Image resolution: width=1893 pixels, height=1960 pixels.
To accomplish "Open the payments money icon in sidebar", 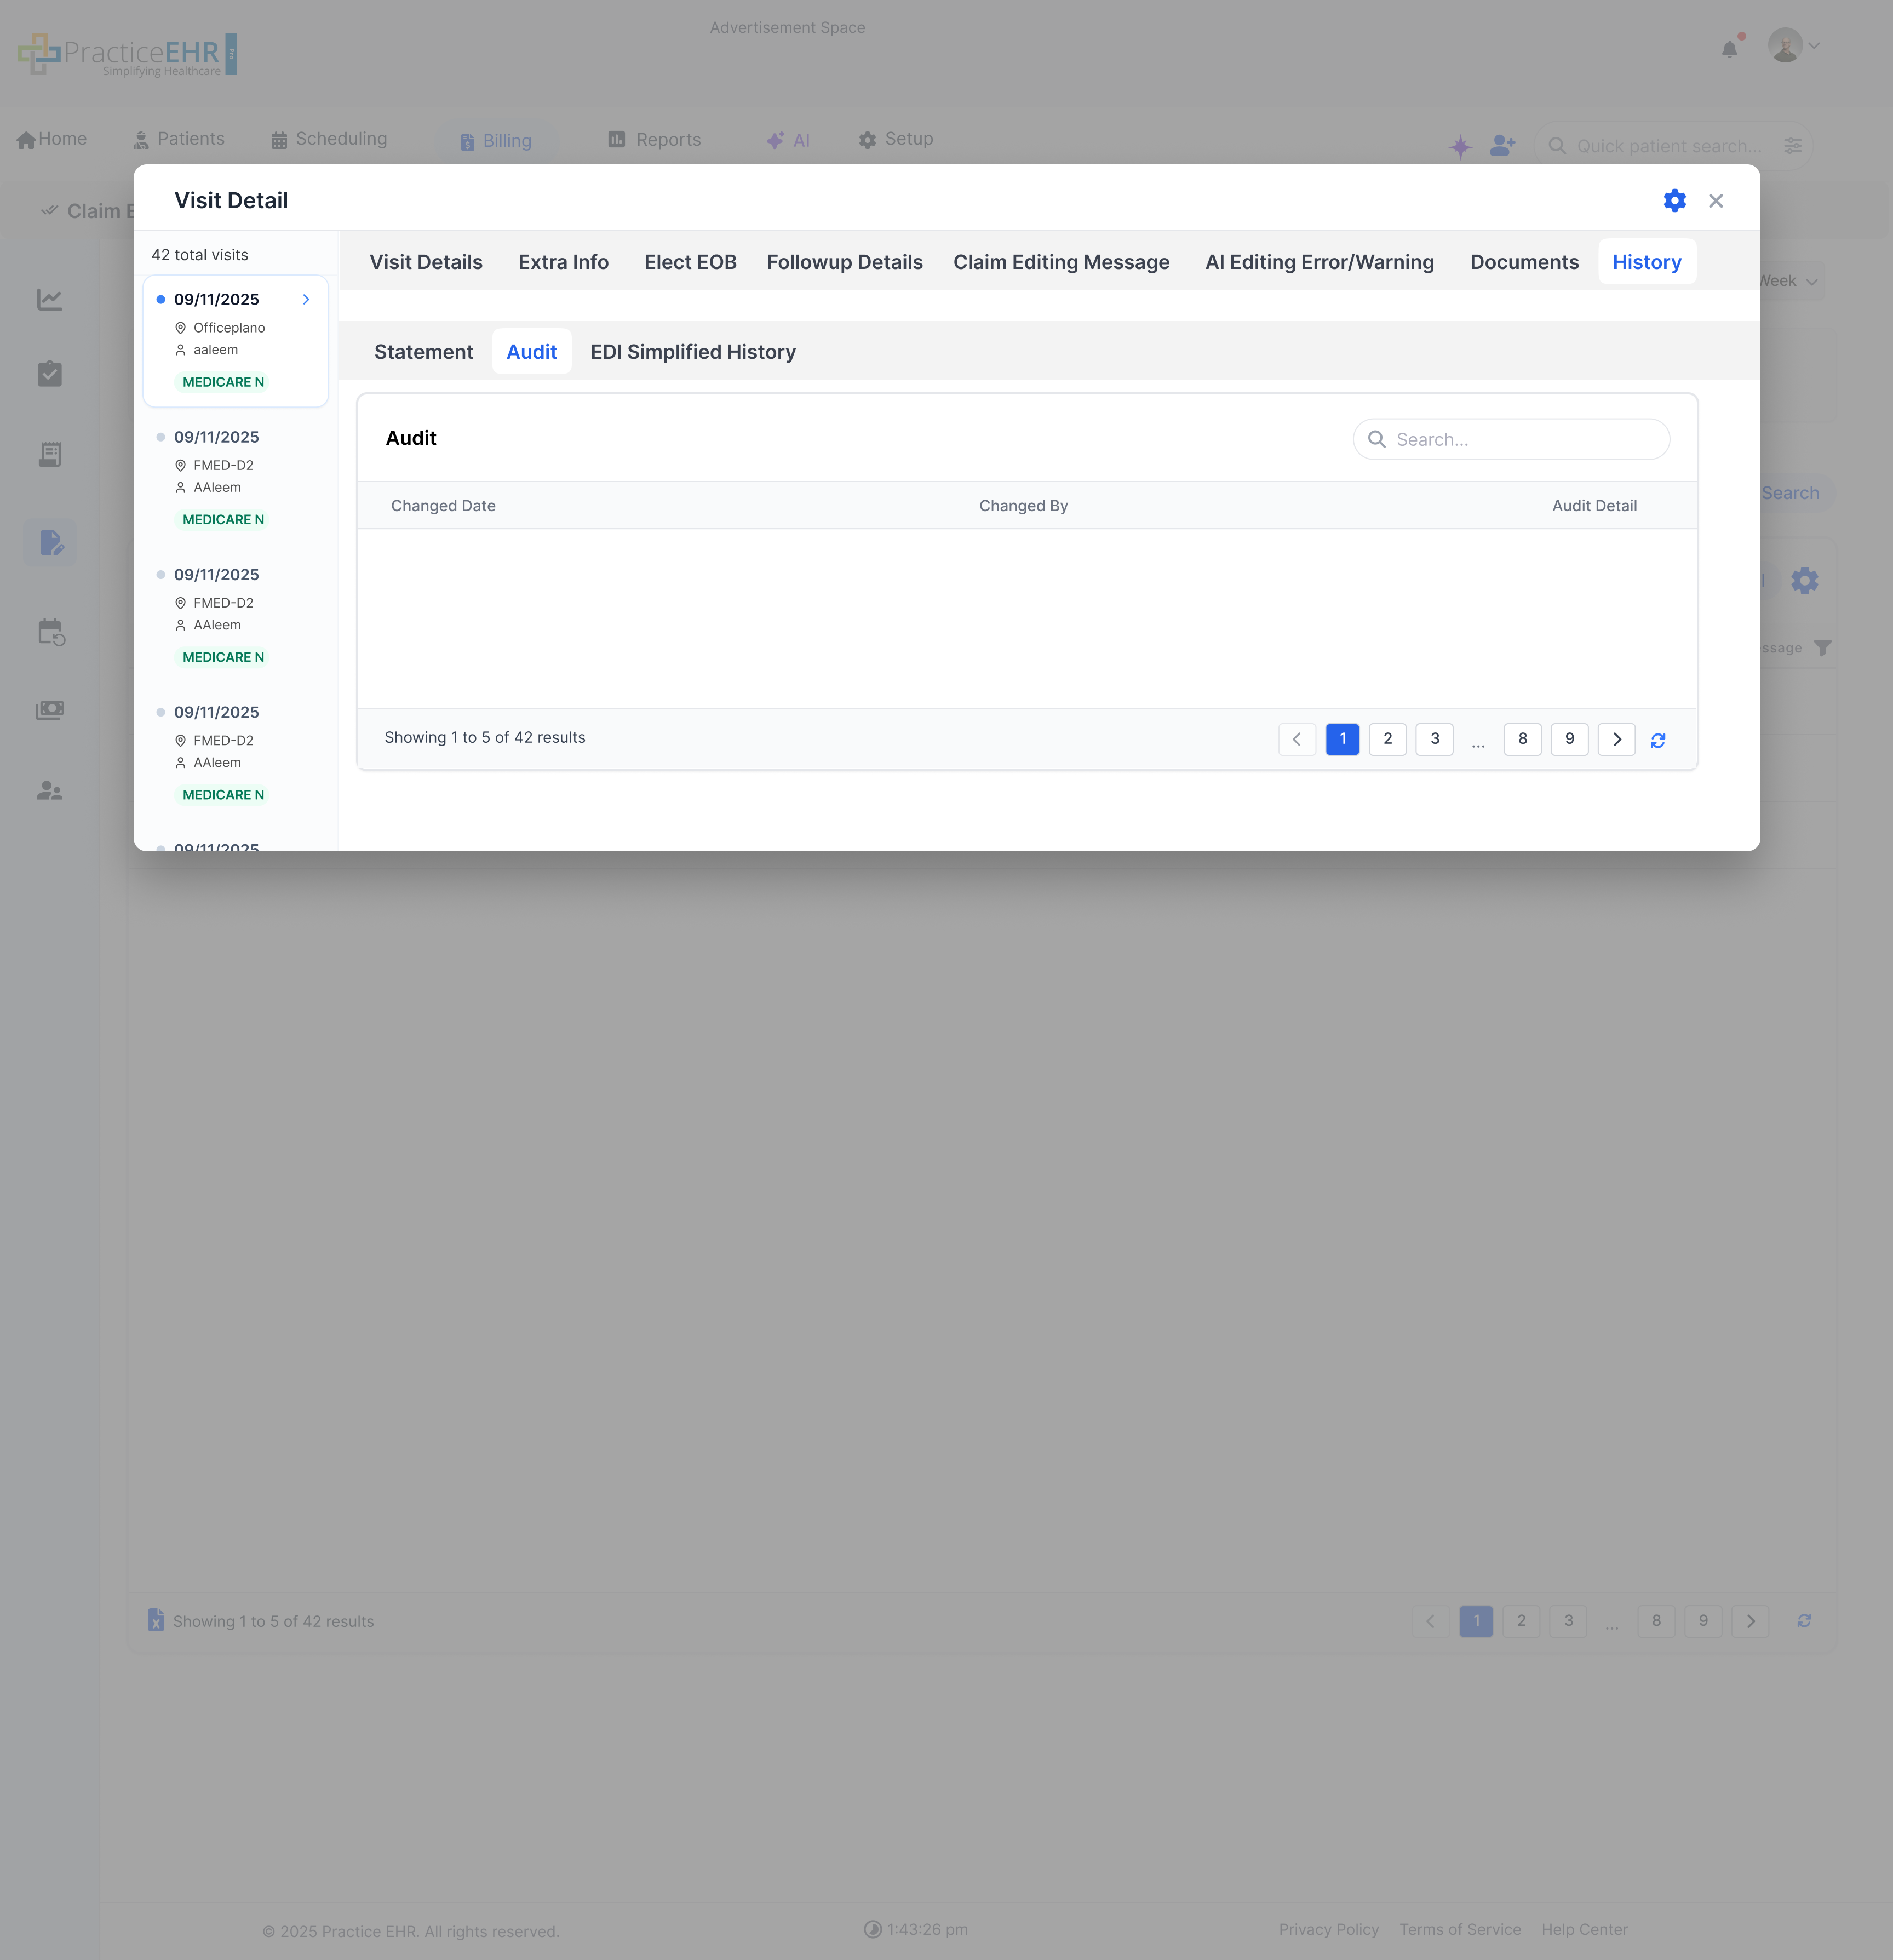I will (x=50, y=710).
